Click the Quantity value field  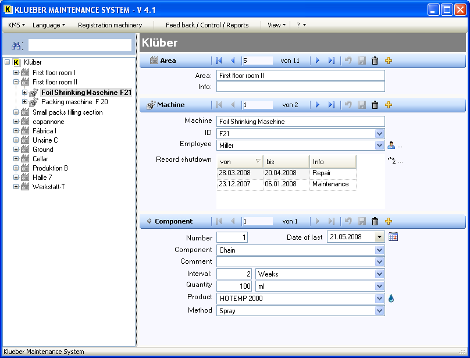pos(234,286)
